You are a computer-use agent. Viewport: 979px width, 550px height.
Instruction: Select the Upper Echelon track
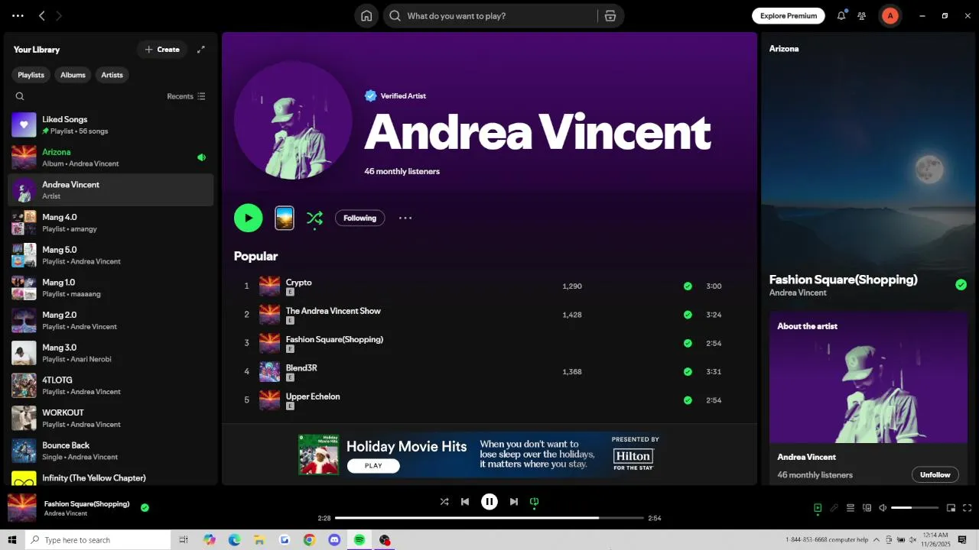coord(489,400)
